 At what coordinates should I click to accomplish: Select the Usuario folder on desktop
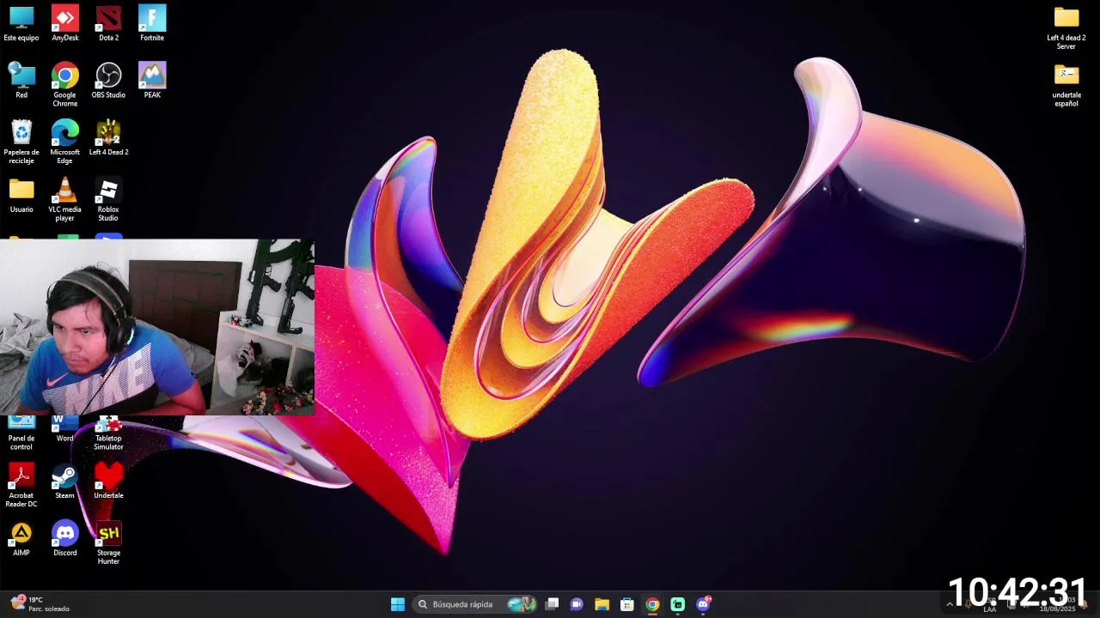click(x=21, y=196)
